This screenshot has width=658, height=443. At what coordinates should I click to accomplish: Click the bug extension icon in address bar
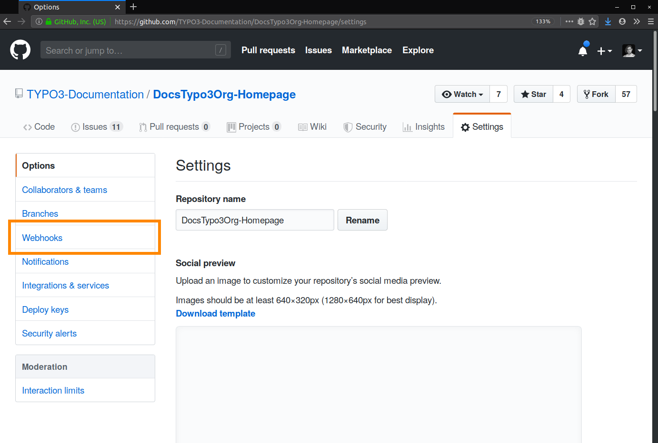pyautogui.click(x=581, y=21)
